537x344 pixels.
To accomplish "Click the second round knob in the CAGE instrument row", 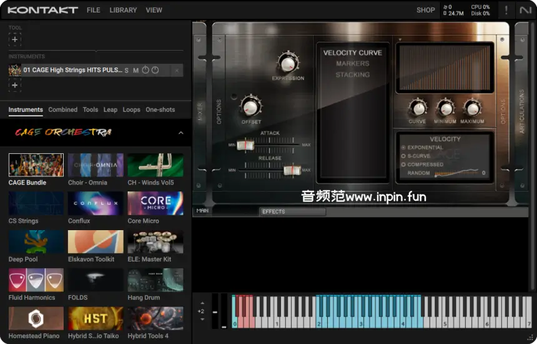I will (155, 70).
